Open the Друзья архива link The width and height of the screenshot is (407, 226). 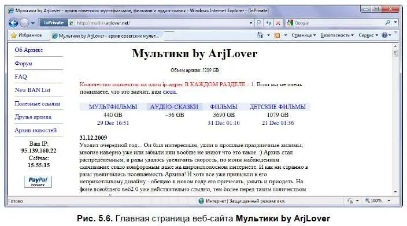click(33, 117)
